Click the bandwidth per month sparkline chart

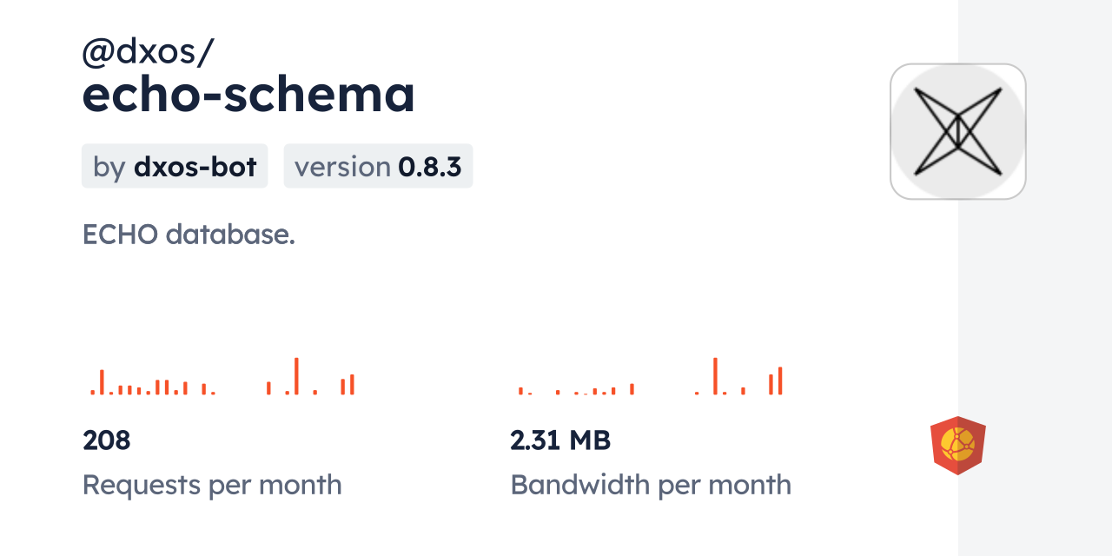pyautogui.click(x=650, y=378)
